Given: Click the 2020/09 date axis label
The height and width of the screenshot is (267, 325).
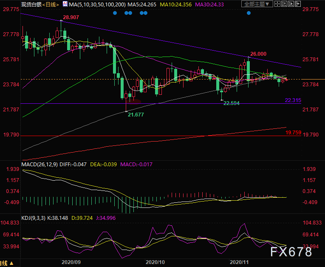Looking at the screenshot, I should [x=71, y=262].
